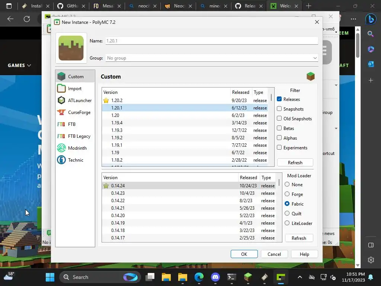Screen dimensions: 381x286
Task: Open Help for New Instance dialog
Action: tap(304, 254)
